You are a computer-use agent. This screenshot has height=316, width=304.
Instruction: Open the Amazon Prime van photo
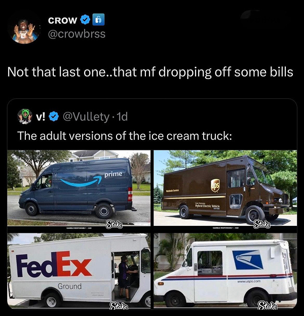79,188
